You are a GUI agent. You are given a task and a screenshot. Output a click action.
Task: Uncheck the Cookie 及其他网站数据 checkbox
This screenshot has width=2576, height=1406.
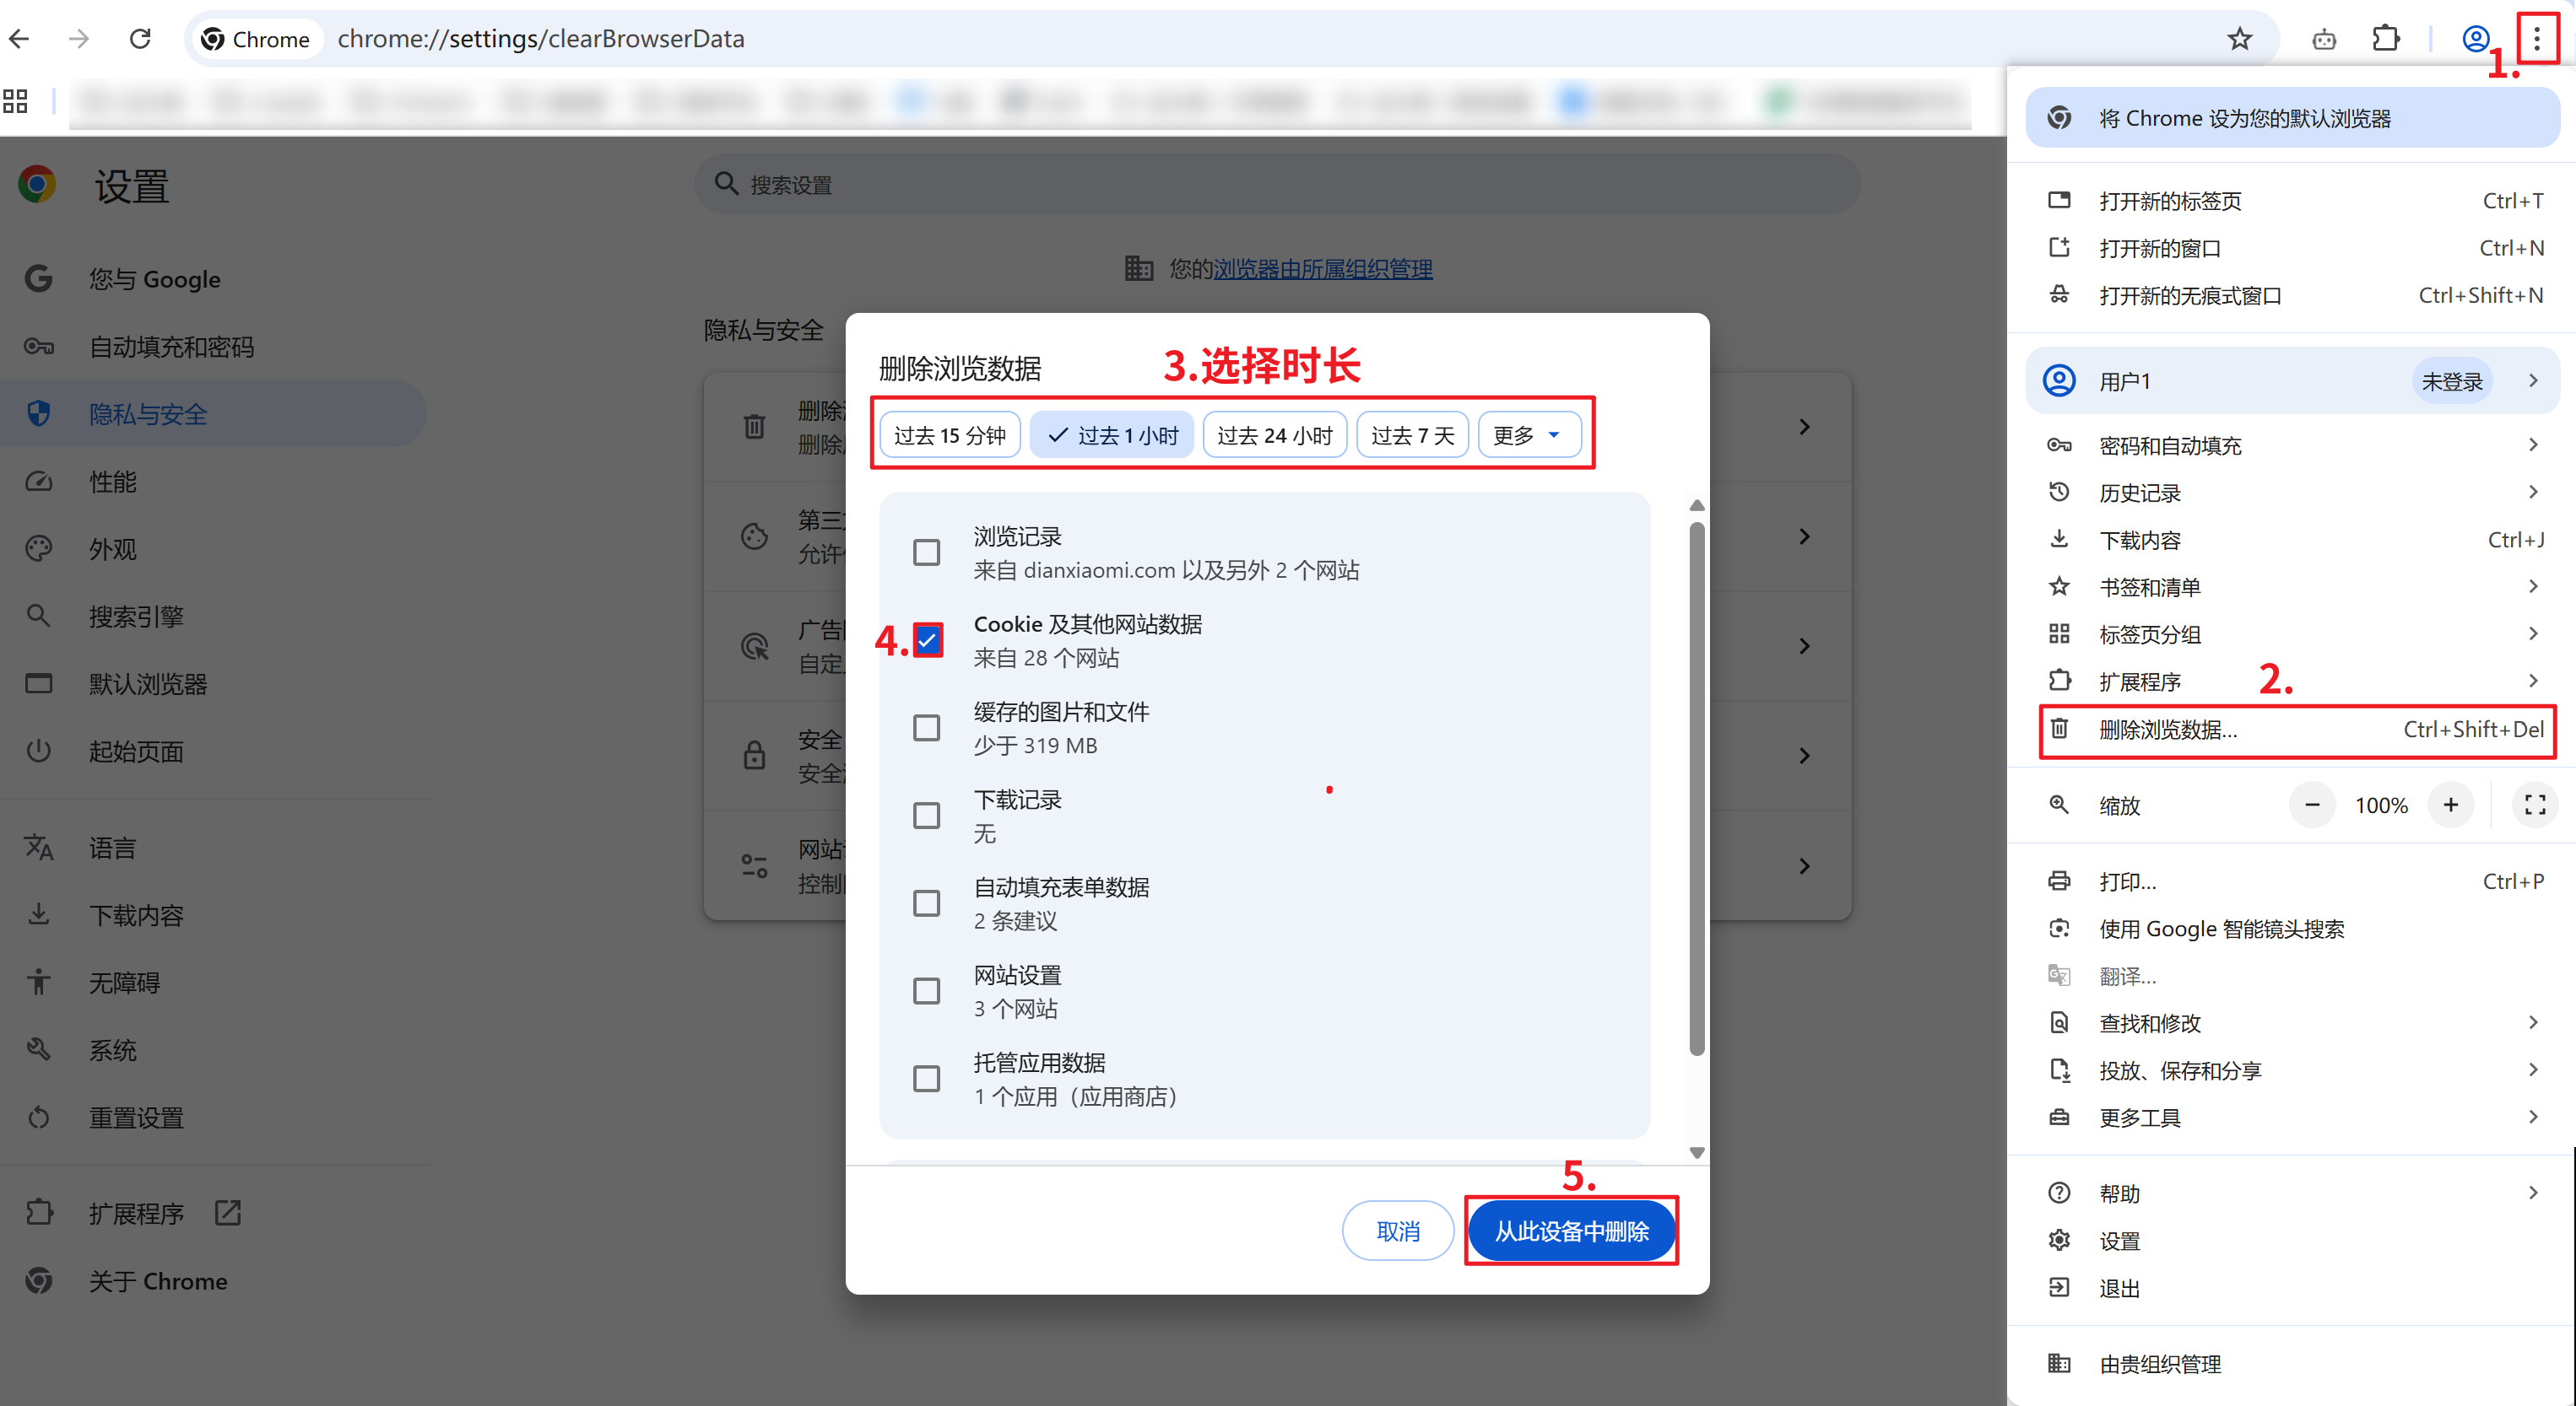(926, 640)
